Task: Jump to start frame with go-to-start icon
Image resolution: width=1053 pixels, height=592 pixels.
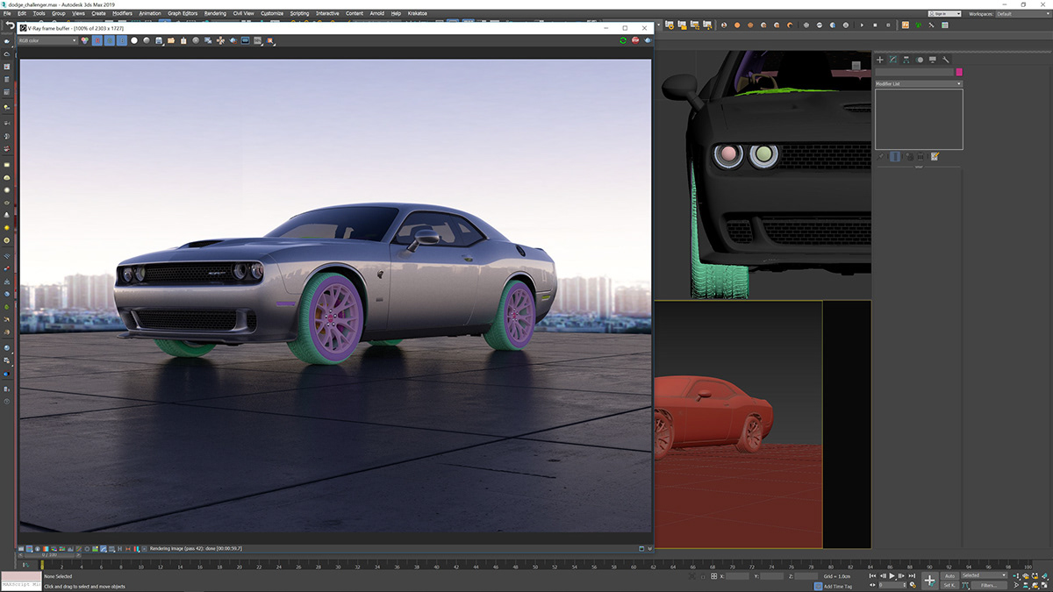Action: pos(871,576)
